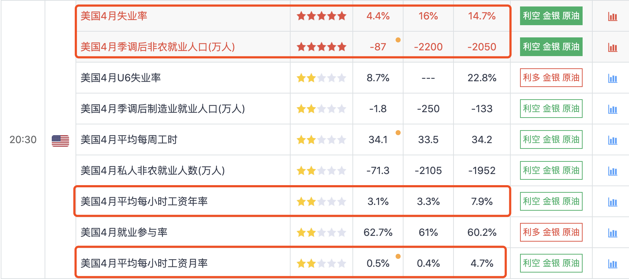Click green 利空 金银 原油 tag on 失业率 row
This screenshot has width=629, height=279.
point(551,16)
